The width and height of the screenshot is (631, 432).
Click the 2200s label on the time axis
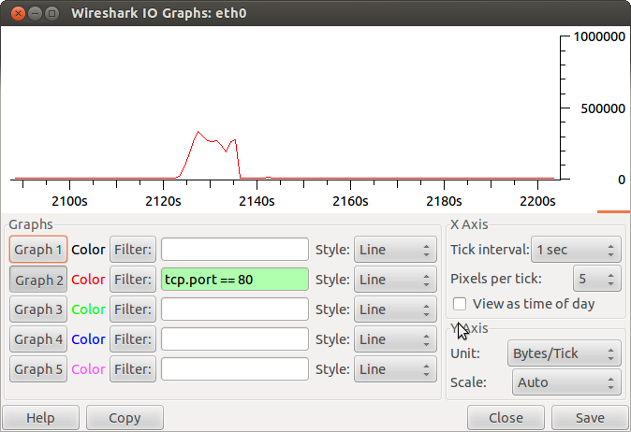click(x=537, y=201)
